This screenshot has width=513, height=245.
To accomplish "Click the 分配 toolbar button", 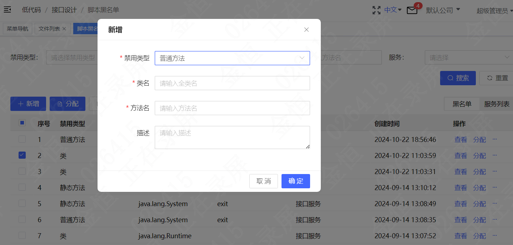I will click(x=68, y=104).
